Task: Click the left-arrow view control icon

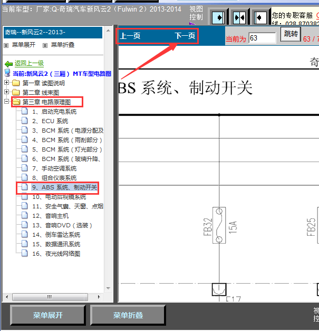Action: tap(260, 17)
